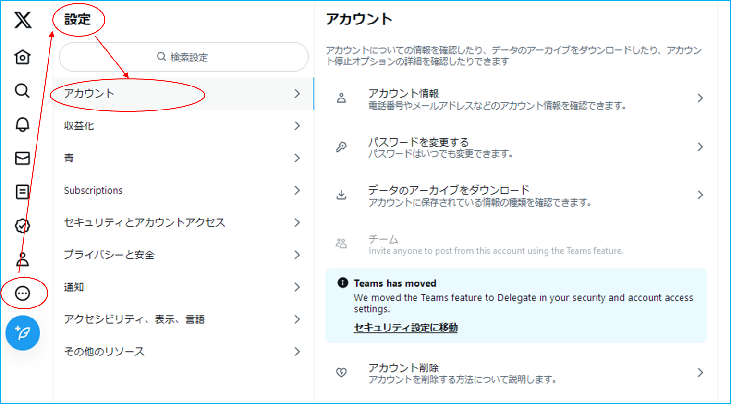This screenshot has height=404, width=731.
Task: Select 収益化 settings item
Action: click(183, 126)
